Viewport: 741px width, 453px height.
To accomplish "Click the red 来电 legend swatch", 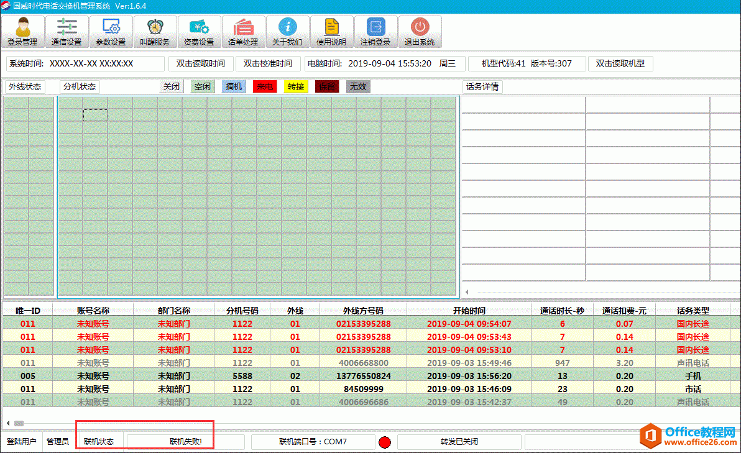I will point(265,86).
